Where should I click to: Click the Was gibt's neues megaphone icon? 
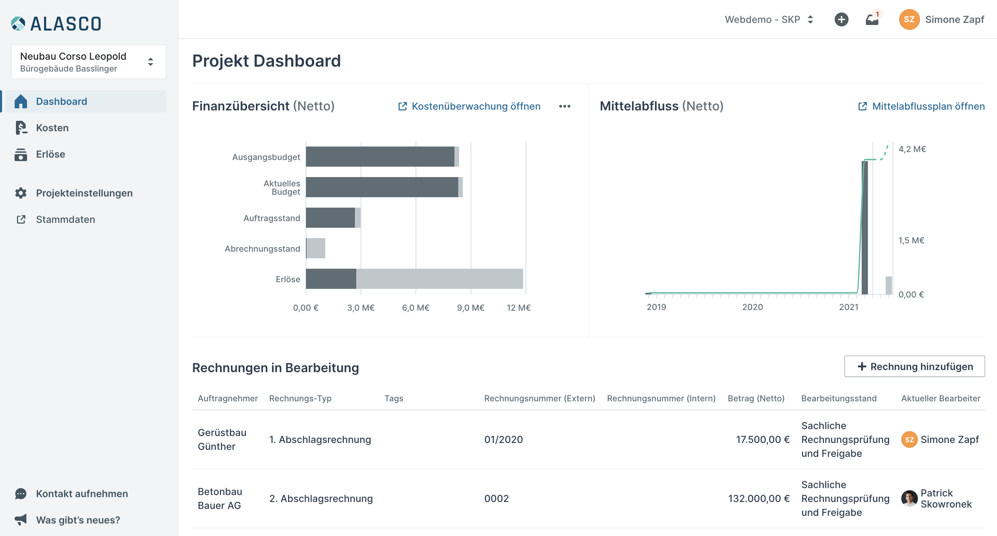[21, 520]
